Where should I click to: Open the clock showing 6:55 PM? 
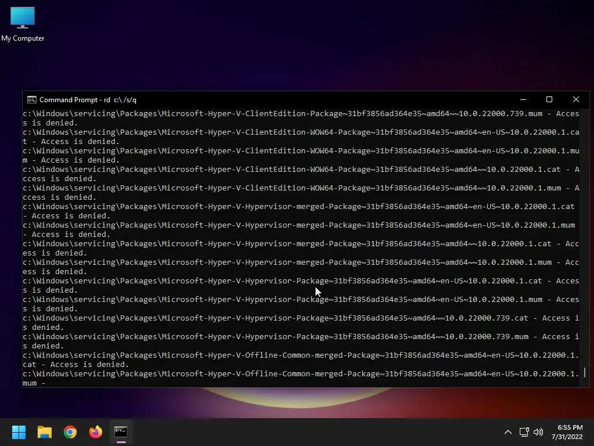point(570,427)
